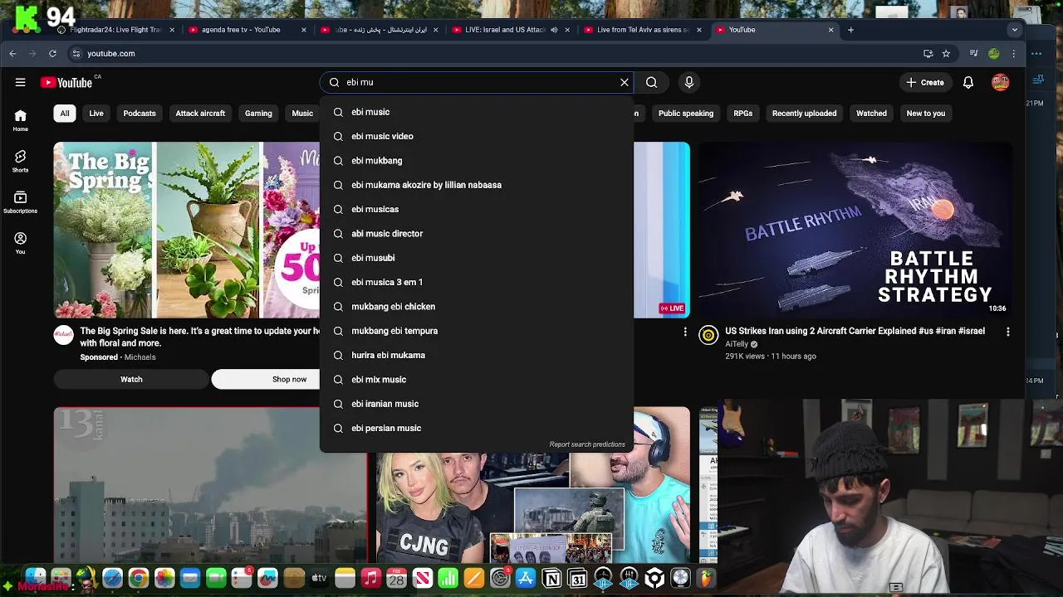Image resolution: width=1063 pixels, height=597 pixels.
Task: Select the Recently uploaded chip
Action: click(804, 113)
